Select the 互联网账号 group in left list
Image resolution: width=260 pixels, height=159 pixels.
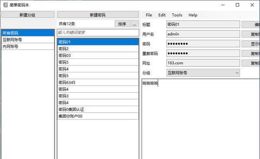[28, 40]
